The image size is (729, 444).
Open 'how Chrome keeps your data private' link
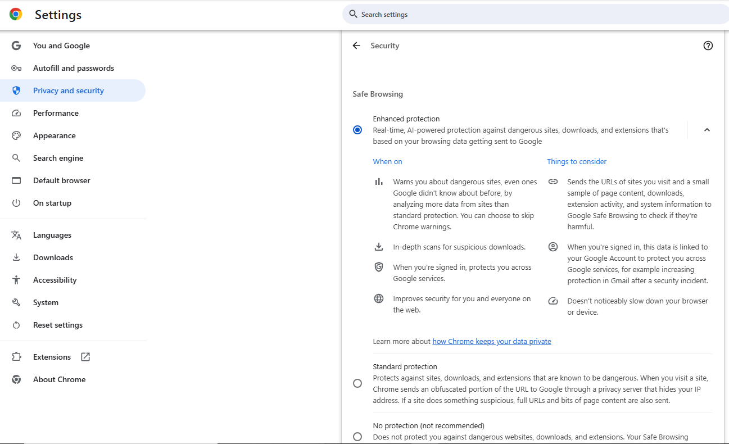coord(492,341)
